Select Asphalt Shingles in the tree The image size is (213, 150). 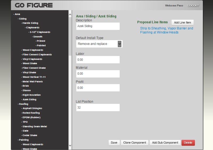[32, 108]
